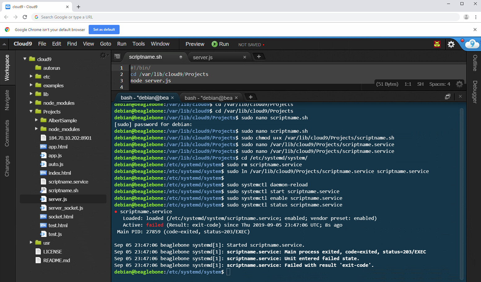The width and height of the screenshot is (481, 282).
Task: Add a new terminal tab
Action: tap(251, 97)
